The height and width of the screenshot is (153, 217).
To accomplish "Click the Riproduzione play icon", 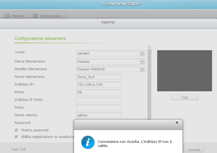I will point(36,16).
